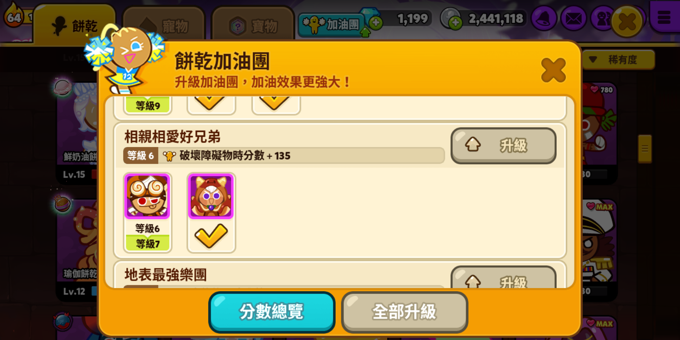Screen dimensions: 680x340
Task: Open the notification bell icon
Action: 544,18
